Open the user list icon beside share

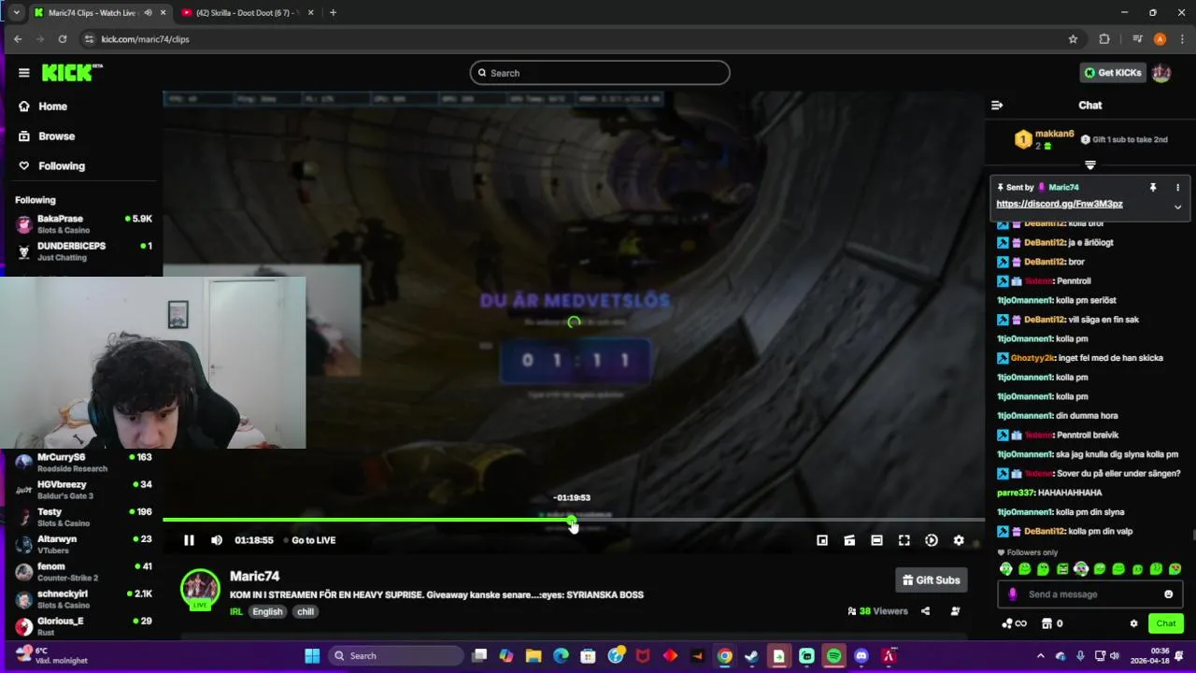[x=955, y=611]
